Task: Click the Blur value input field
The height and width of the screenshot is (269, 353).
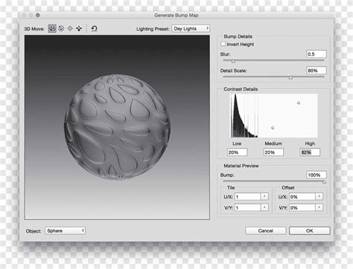Action: [317, 54]
